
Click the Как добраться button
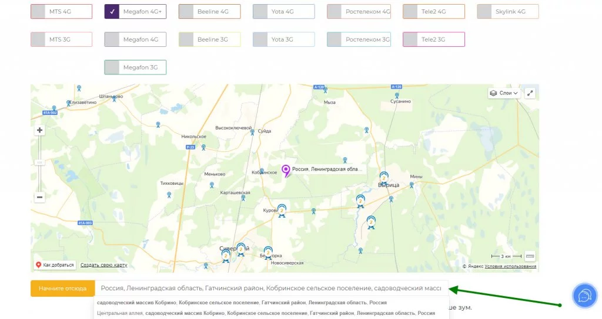click(55, 265)
